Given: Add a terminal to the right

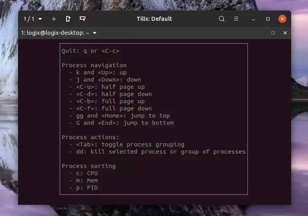Looking at the screenshot, I should tap(68, 19).
